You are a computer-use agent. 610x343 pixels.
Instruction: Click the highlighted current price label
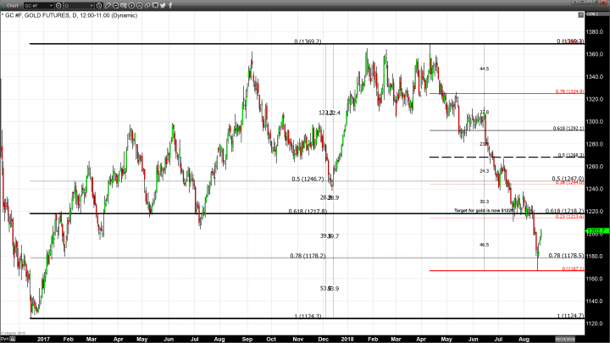tap(593, 230)
